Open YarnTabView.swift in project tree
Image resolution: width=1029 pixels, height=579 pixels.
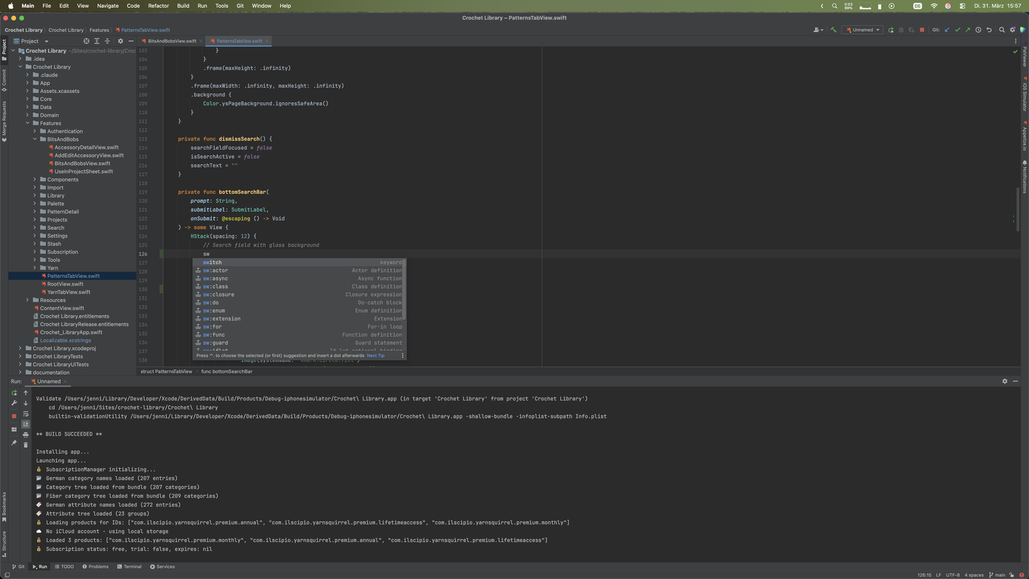[68, 292]
